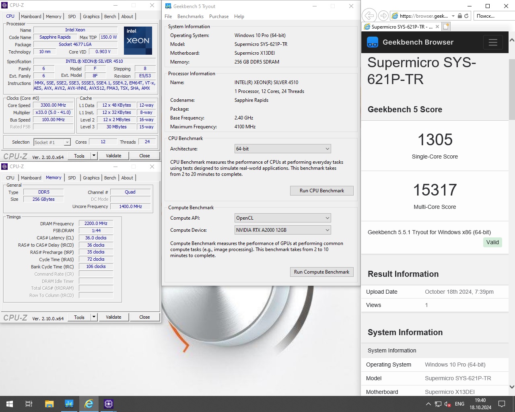
Task: Open Help menu in Geekbench
Action: pos(239,16)
